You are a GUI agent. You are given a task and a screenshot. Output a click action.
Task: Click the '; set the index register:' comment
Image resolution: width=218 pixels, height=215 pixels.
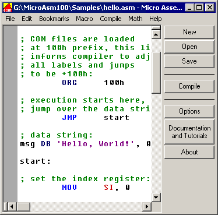point(85,179)
